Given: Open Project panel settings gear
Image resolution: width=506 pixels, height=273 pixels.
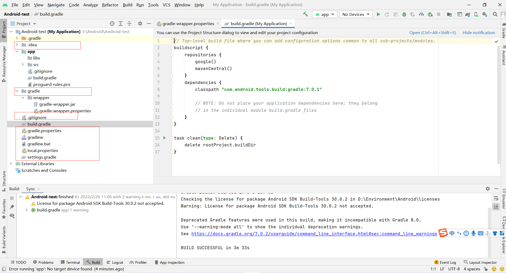Looking at the screenshot, I should coord(140,24).
